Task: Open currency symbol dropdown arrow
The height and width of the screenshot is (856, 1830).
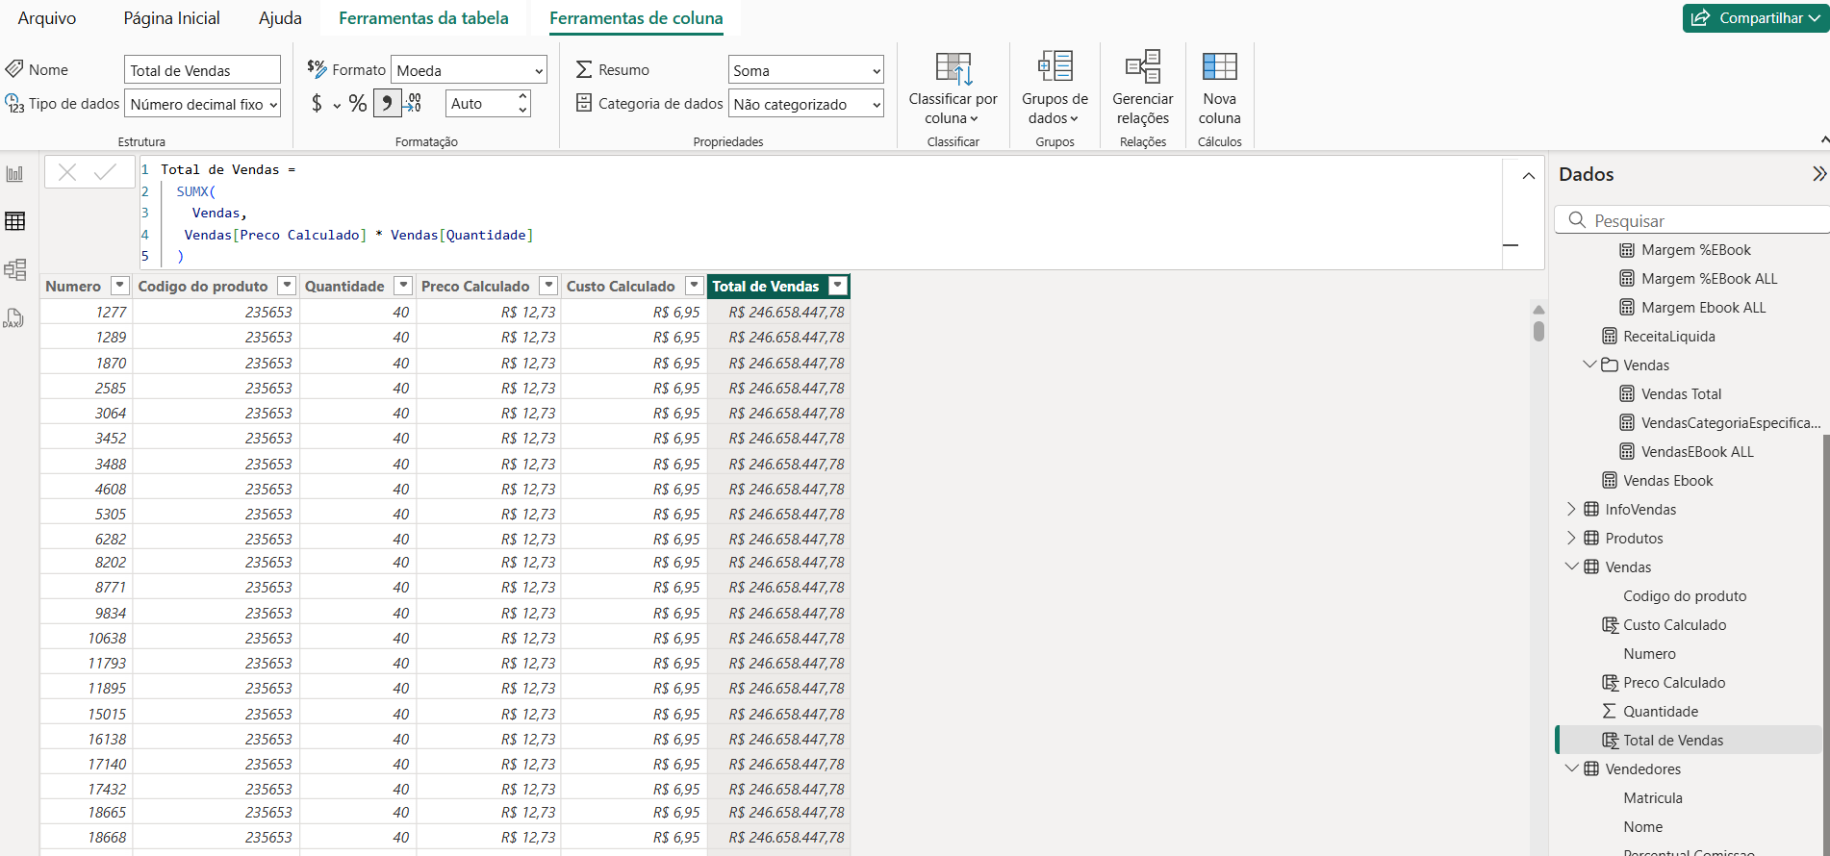Action: coord(337,105)
